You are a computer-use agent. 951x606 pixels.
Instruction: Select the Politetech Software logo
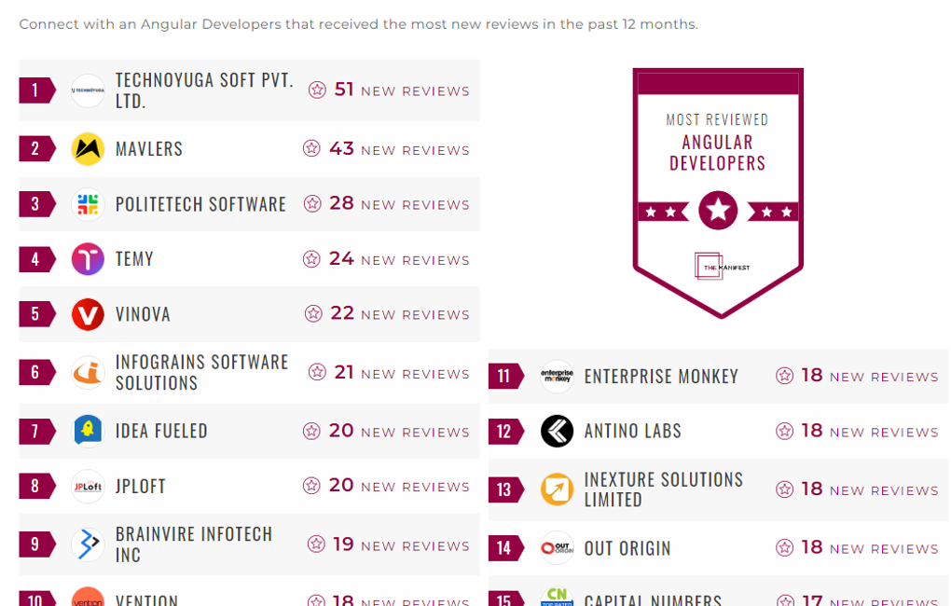coord(88,204)
